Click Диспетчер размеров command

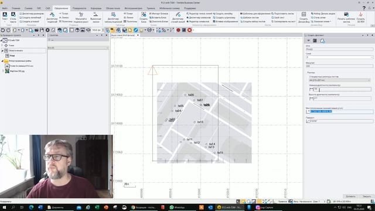(32, 13)
